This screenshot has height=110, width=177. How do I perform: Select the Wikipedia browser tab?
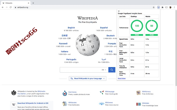pos(16,3)
